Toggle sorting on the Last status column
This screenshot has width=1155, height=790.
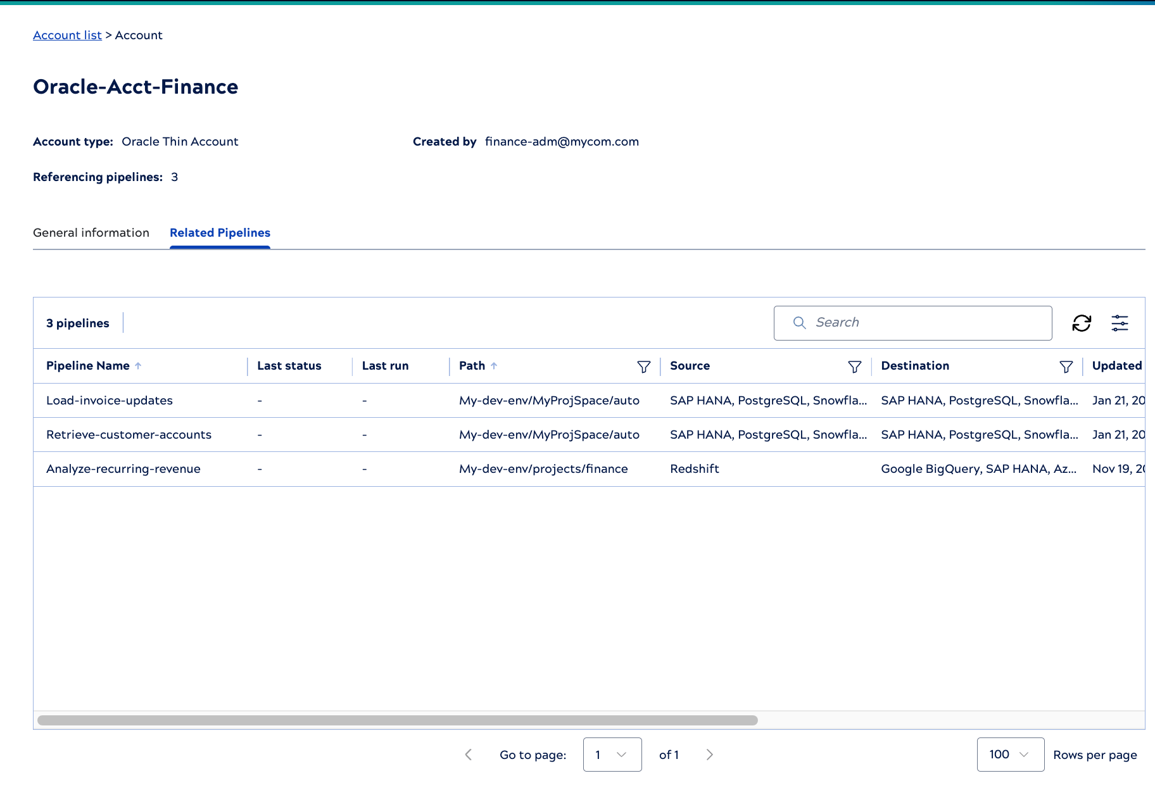point(289,366)
